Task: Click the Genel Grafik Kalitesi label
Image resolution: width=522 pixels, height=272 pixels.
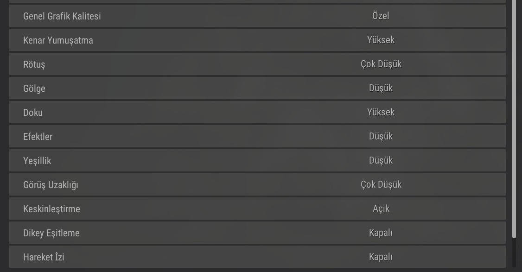Action: pyautogui.click(x=62, y=16)
